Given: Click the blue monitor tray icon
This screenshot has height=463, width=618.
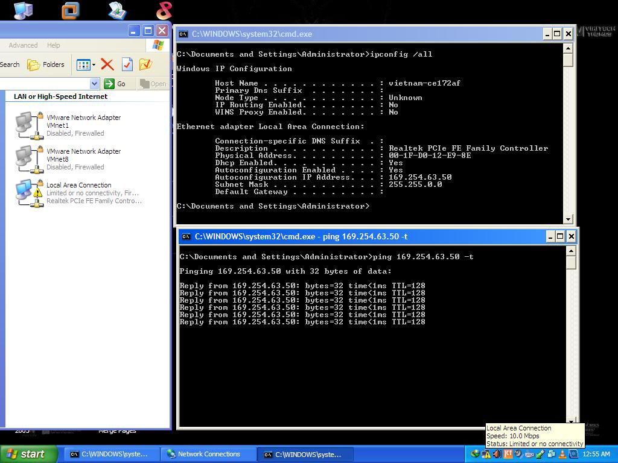Looking at the screenshot, I should point(573,454).
